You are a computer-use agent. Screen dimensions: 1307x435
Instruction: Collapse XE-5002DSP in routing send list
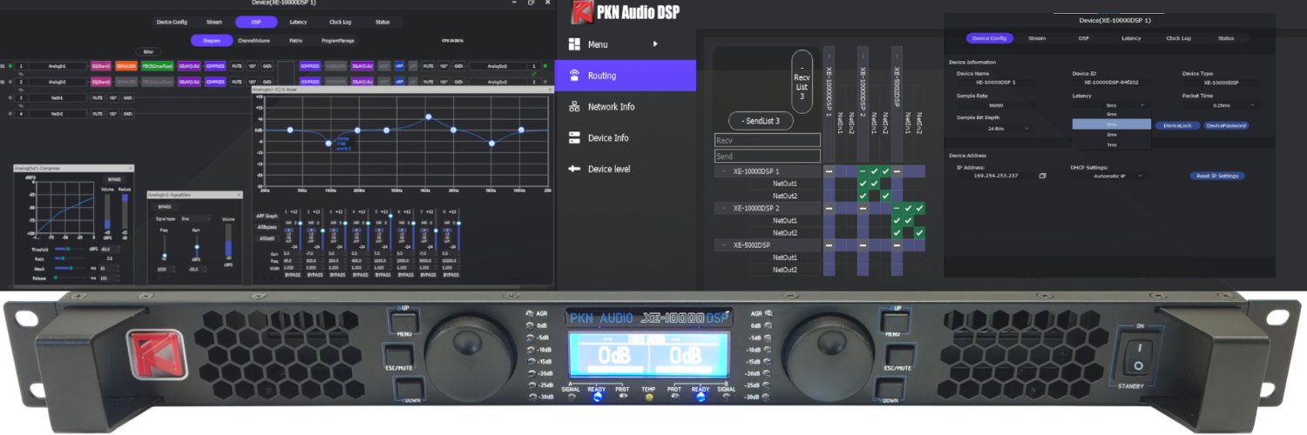[x=723, y=245]
